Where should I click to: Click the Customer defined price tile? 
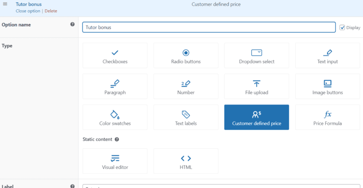click(256, 117)
